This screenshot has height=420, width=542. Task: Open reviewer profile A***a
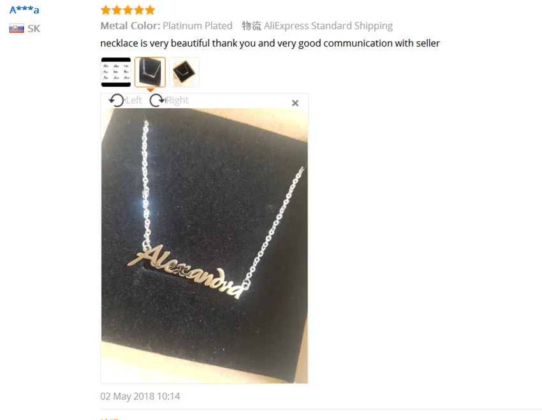coord(24,10)
